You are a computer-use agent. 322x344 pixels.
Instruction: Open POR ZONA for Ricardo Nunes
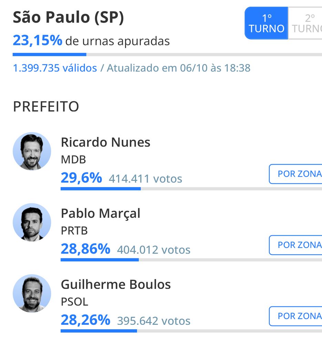click(x=295, y=174)
